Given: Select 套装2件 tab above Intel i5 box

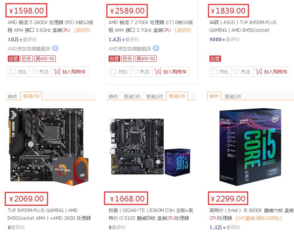Looking at the screenshot, I should [233, 97].
